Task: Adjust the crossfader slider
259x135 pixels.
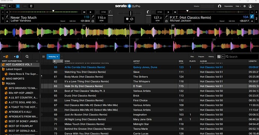Action: (x=131, y=13)
